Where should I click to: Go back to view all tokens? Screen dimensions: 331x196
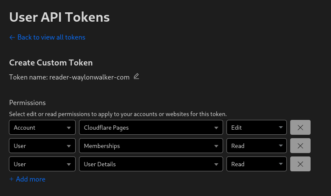[47, 37]
